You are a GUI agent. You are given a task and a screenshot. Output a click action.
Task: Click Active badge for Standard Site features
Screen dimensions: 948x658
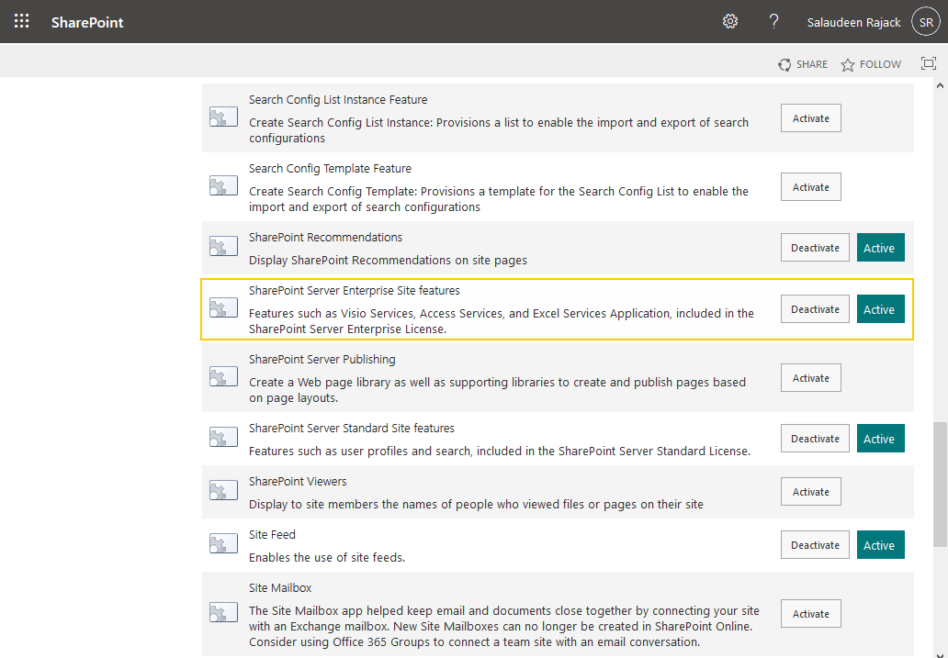pyautogui.click(x=880, y=439)
